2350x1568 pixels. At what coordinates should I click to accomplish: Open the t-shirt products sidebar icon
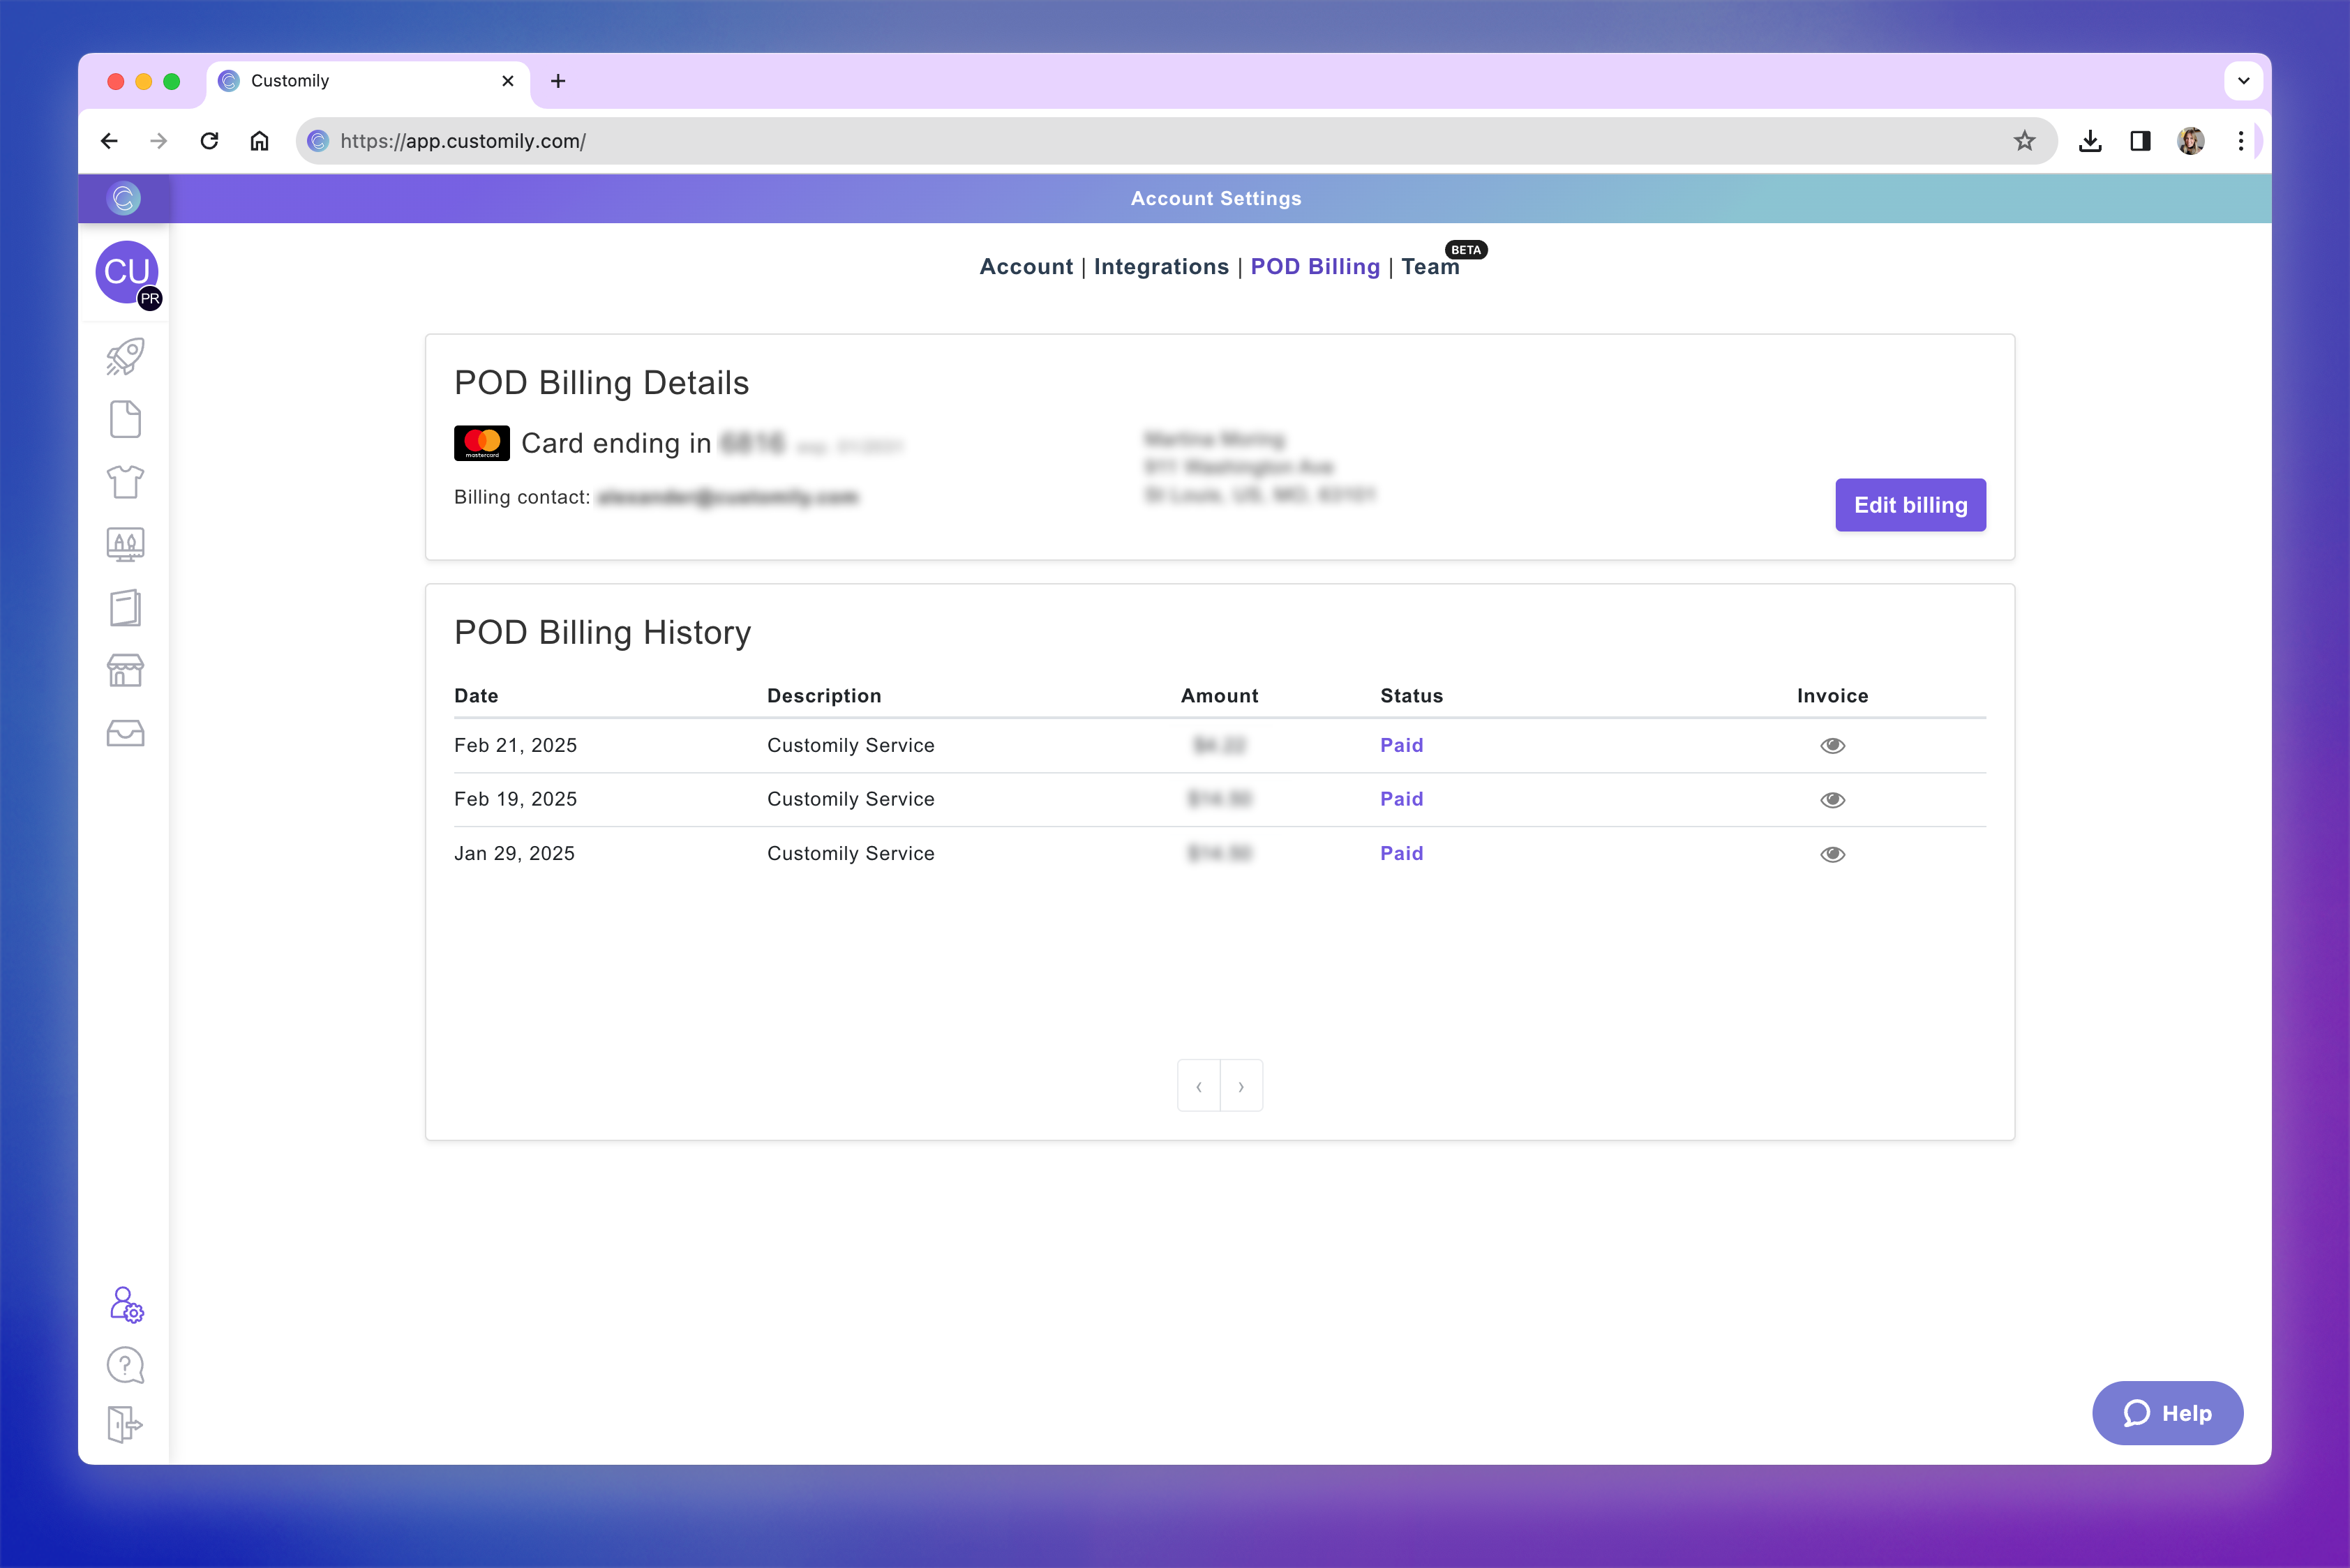(x=125, y=482)
